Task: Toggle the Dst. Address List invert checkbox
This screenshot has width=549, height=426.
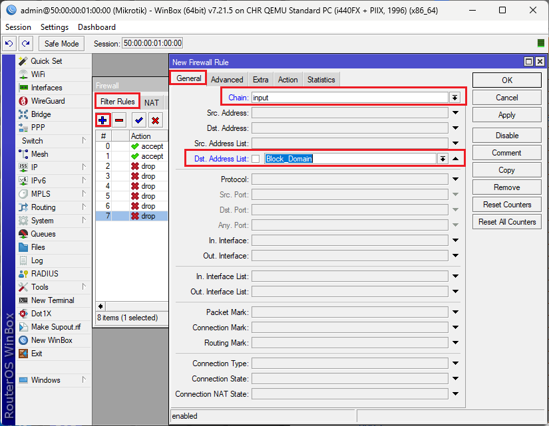Action: pyautogui.click(x=256, y=159)
